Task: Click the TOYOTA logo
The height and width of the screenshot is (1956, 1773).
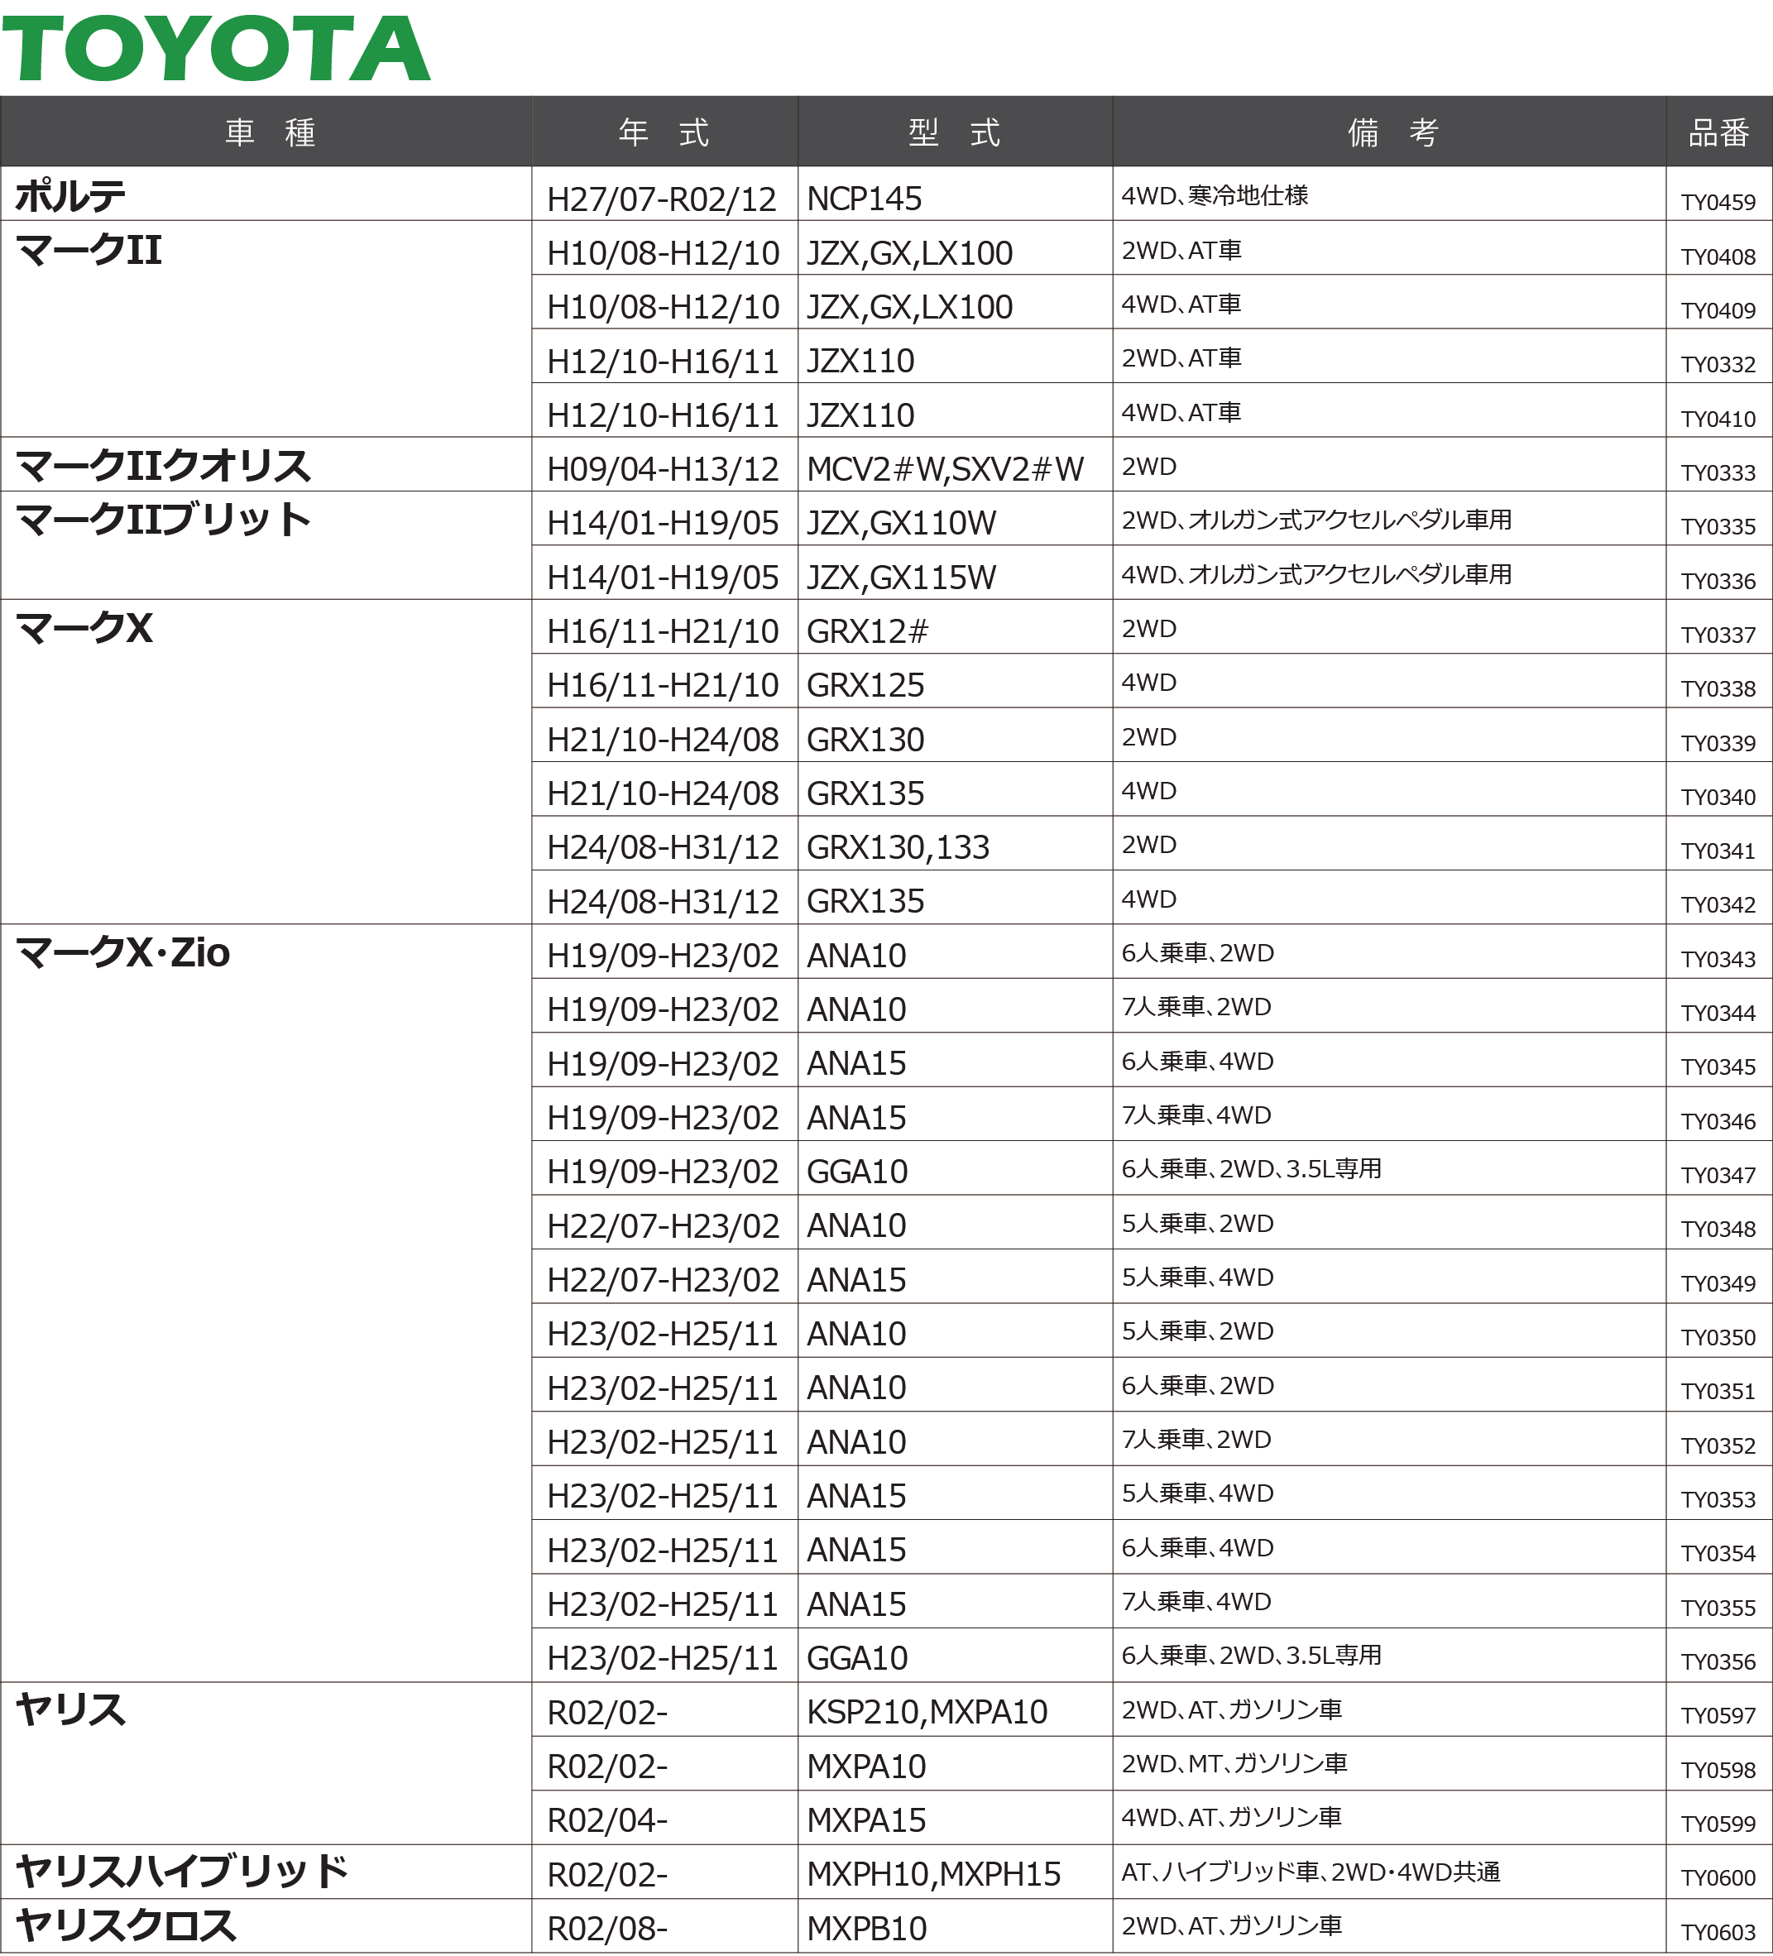Action: coord(215,49)
